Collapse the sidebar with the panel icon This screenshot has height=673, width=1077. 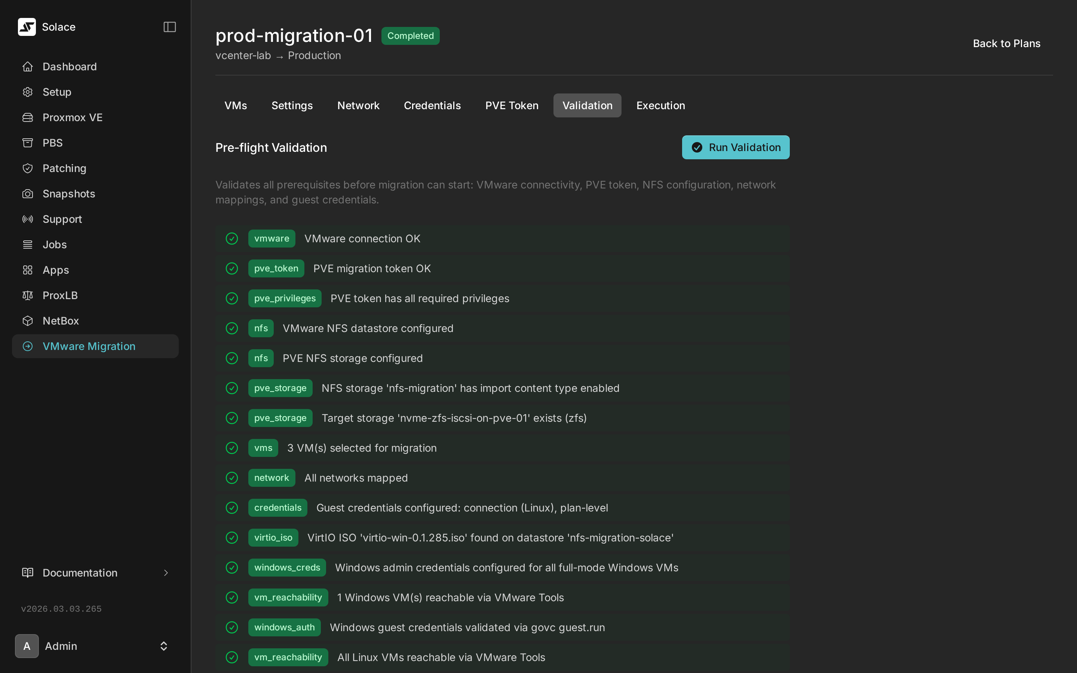click(169, 27)
